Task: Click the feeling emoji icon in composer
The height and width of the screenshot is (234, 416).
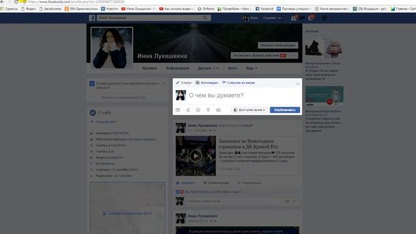Action: point(198,110)
